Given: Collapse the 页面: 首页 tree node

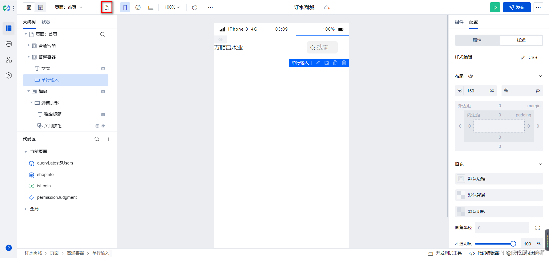Looking at the screenshot, I should tap(26, 34).
